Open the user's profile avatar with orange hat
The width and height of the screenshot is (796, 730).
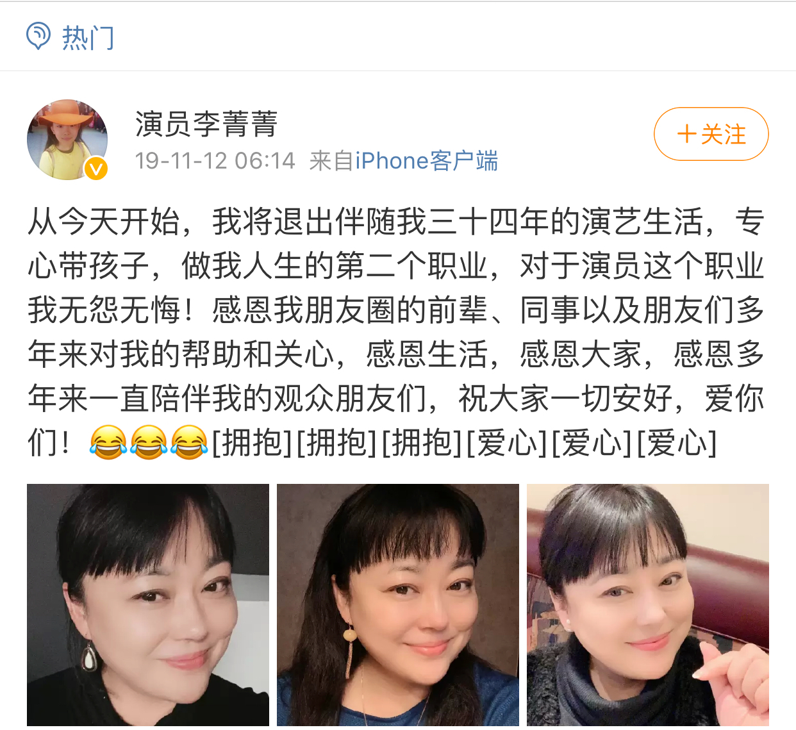tap(67, 140)
